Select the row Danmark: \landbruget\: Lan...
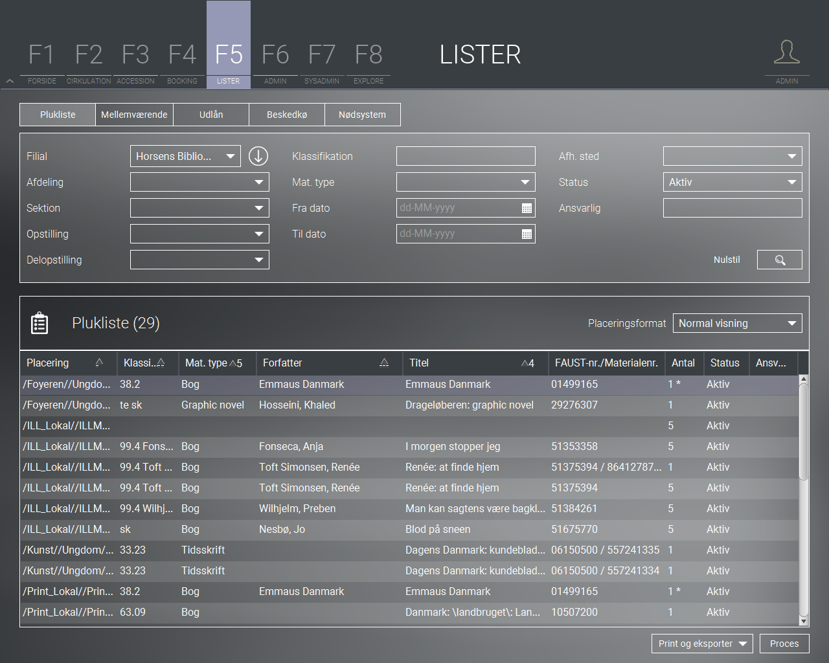The image size is (829, 663). coord(409,612)
